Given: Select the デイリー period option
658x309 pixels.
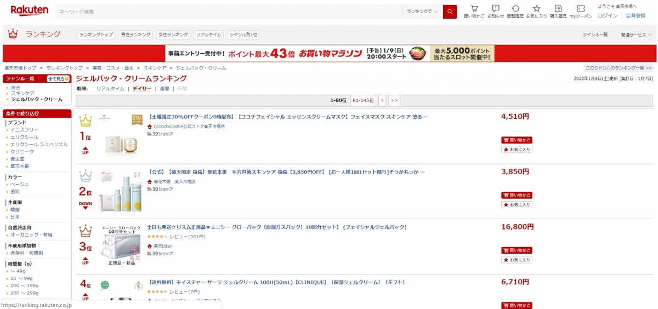Looking at the screenshot, I should [x=142, y=89].
